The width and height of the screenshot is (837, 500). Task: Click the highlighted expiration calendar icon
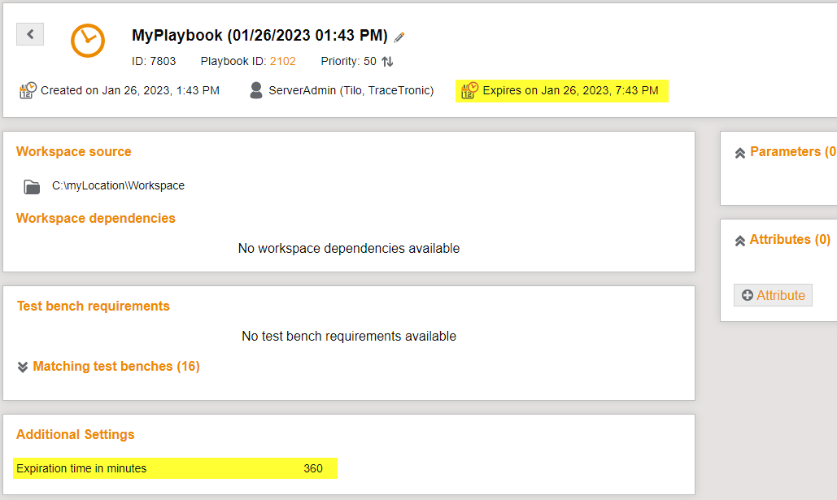click(469, 90)
